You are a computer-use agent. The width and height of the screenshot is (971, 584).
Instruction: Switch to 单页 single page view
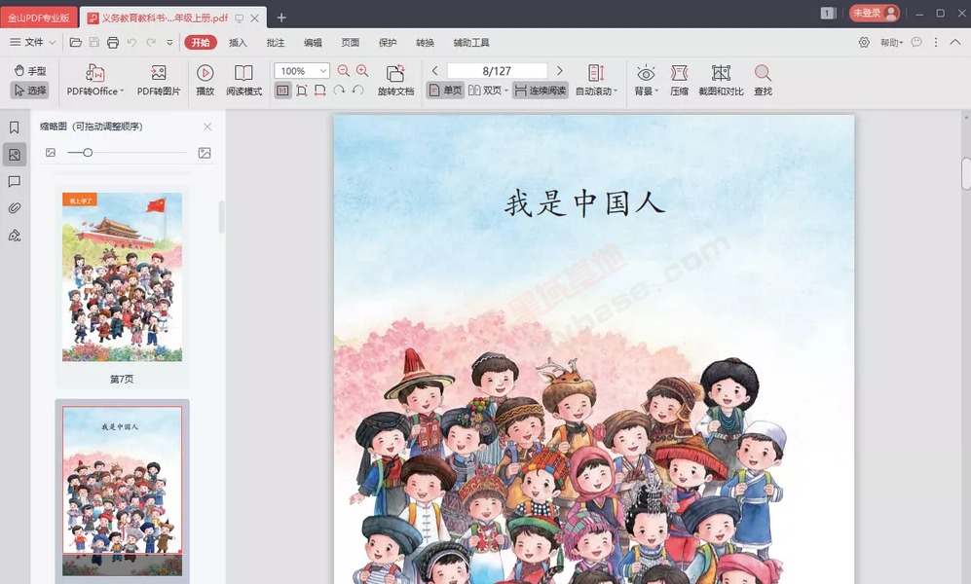tap(445, 91)
